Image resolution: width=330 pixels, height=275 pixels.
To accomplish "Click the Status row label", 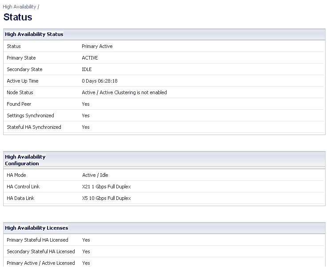I will 14,46.
